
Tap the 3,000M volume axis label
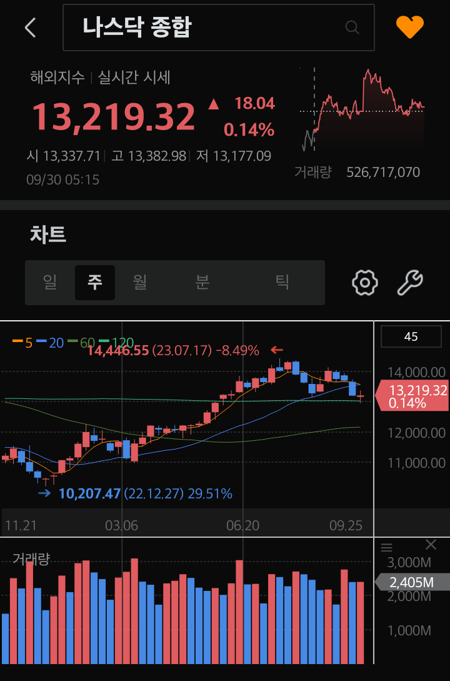pos(409,562)
